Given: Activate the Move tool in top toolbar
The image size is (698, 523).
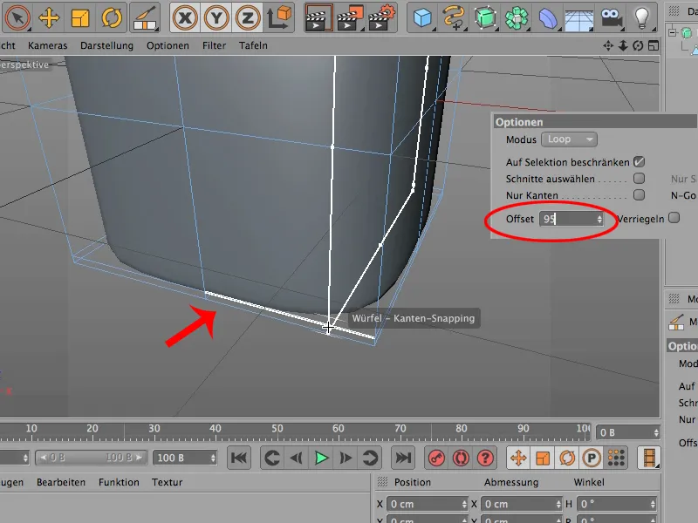Looking at the screenshot, I should pyautogui.click(x=49, y=17).
